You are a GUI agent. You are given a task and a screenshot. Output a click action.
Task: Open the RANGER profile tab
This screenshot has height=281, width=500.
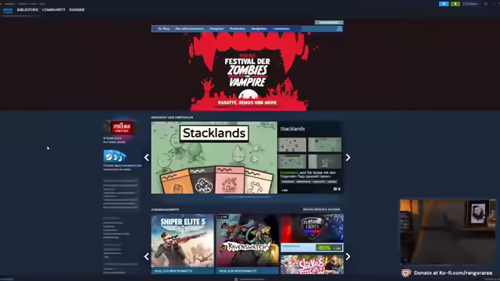77,10
